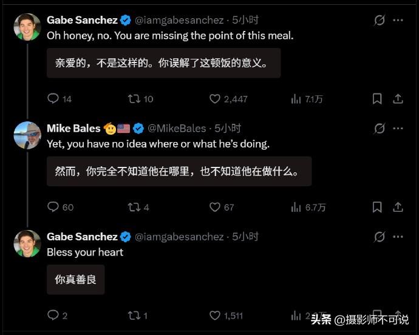Open Mike Bales' profile picture
419x335 pixels.
click(x=27, y=135)
